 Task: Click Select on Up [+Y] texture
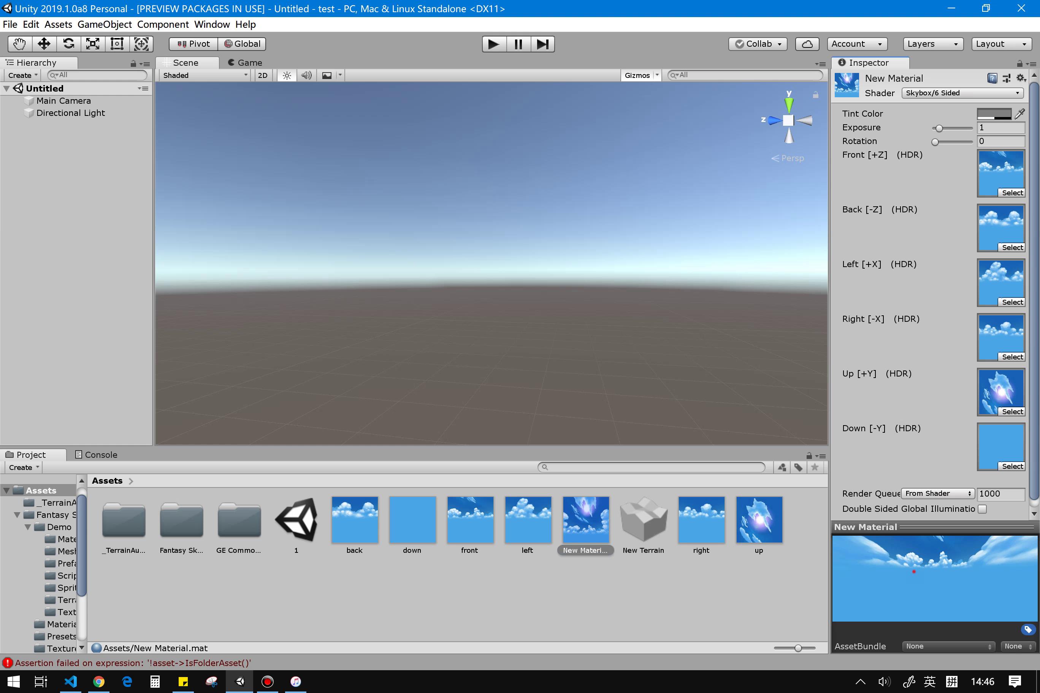click(1012, 411)
